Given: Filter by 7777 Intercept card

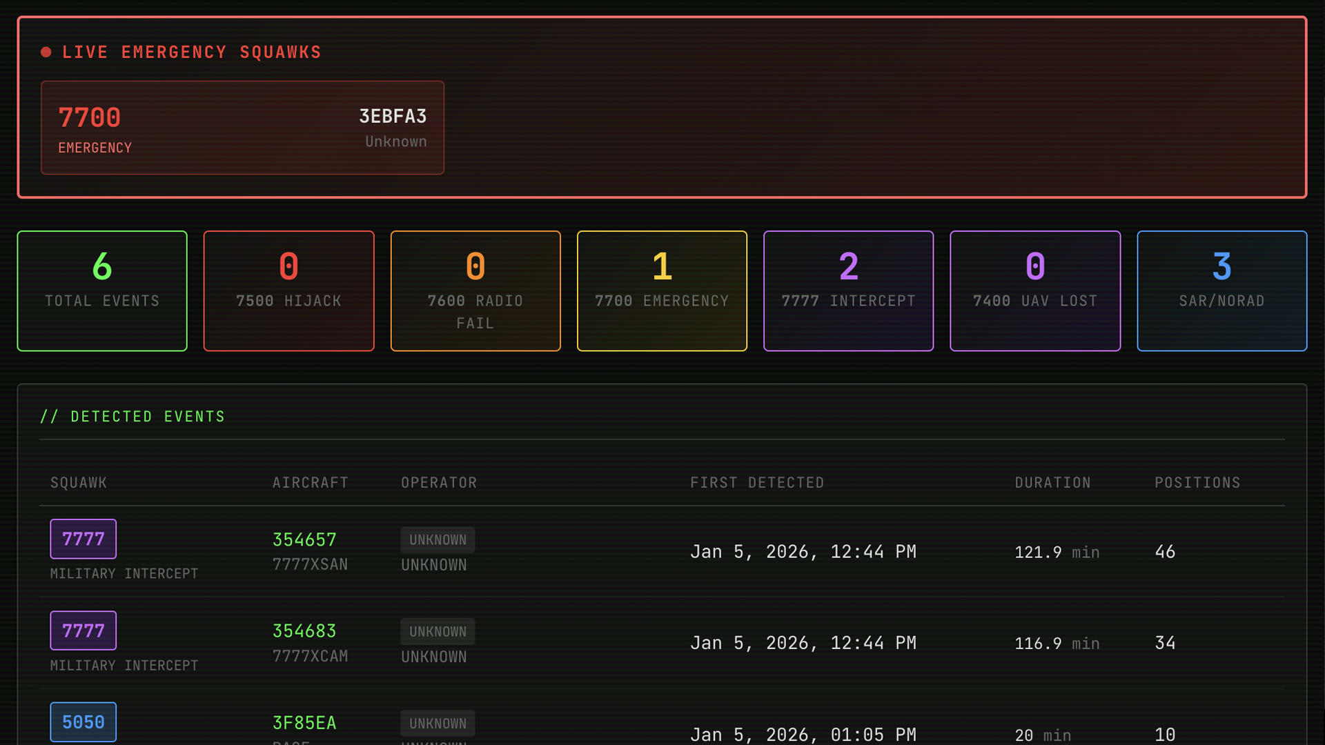Looking at the screenshot, I should (848, 290).
